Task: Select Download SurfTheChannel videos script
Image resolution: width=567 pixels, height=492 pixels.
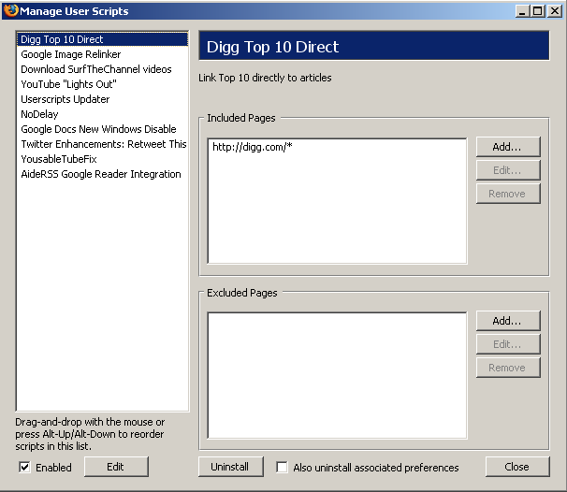Action: [x=102, y=69]
